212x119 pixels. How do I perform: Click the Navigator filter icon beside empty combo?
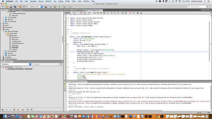(x=61, y=64)
